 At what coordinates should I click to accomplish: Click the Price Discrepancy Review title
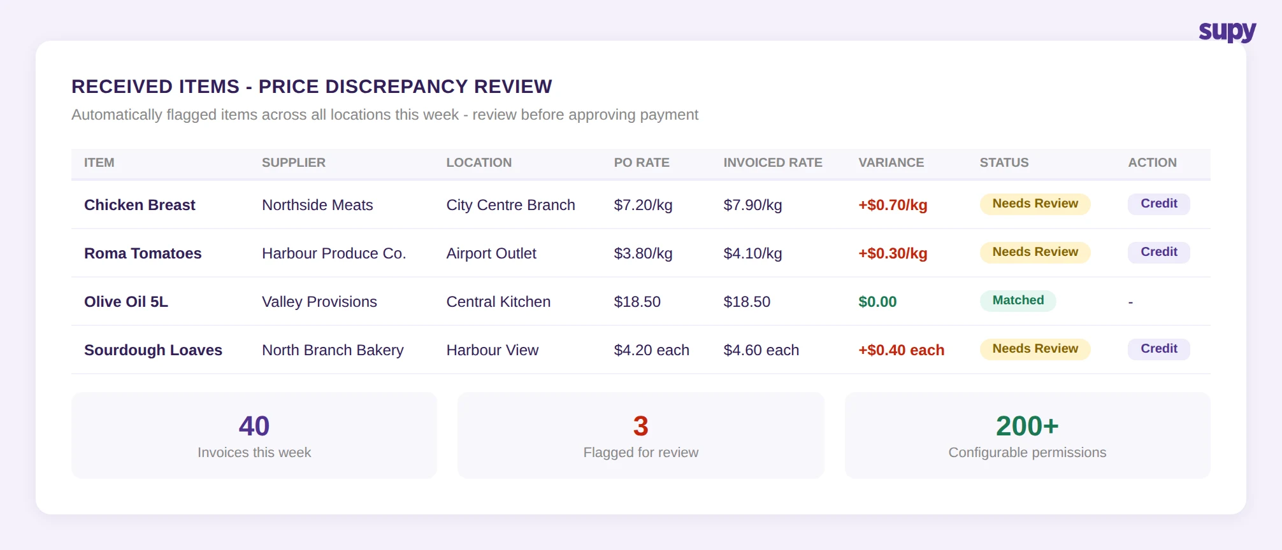[x=312, y=87]
